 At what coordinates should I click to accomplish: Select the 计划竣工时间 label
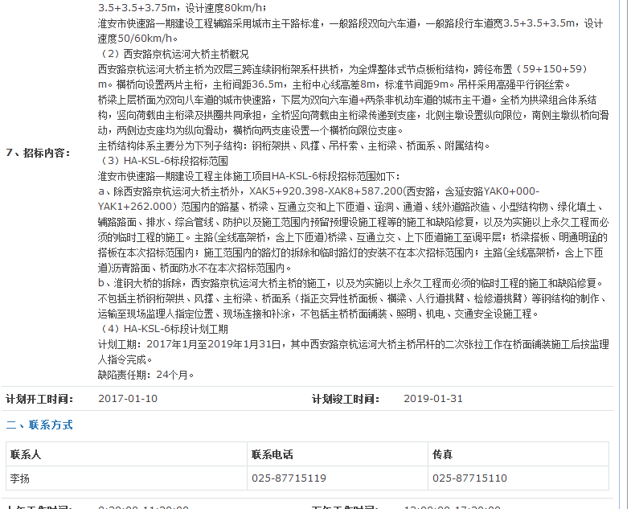tap(345, 399)
